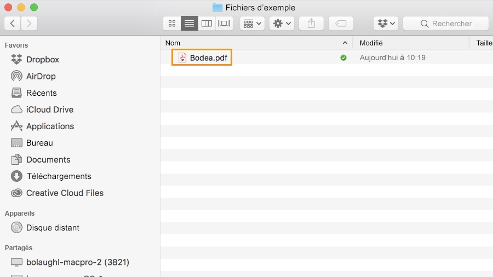Open Creative Cloud Files in the sidebar
The image size is (493, 277).
coord(57,193)
